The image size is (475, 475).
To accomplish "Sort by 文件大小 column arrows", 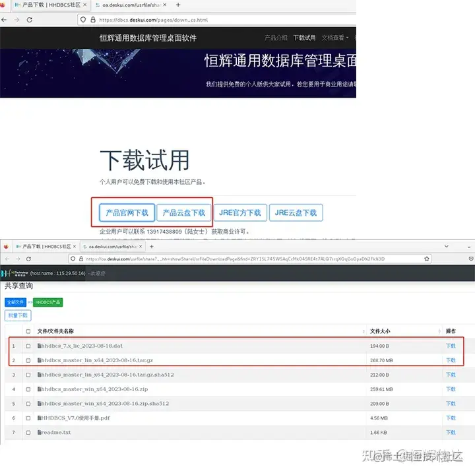I will (439, 331).
